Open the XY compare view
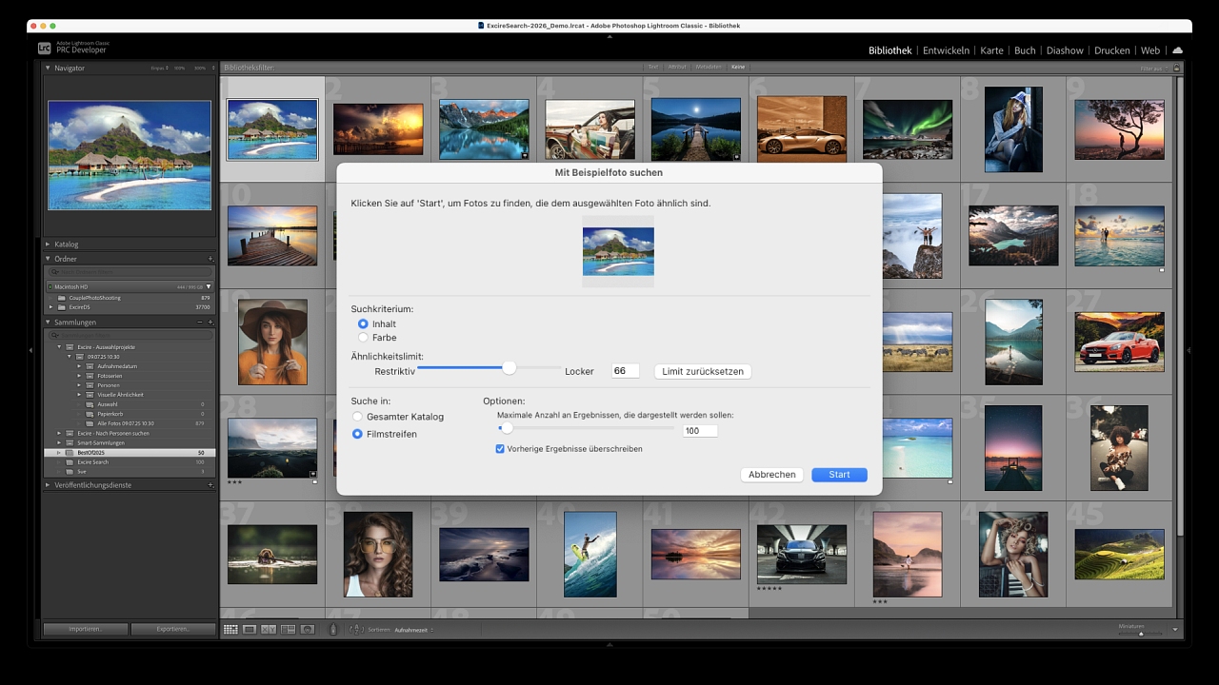The height and width of the screenshot is (685, 1219). pos(269,630)
